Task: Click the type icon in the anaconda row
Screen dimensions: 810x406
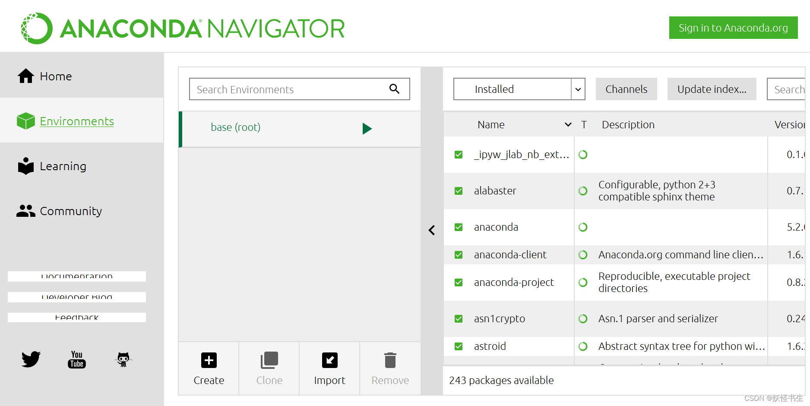Action: tap(583, 227)
